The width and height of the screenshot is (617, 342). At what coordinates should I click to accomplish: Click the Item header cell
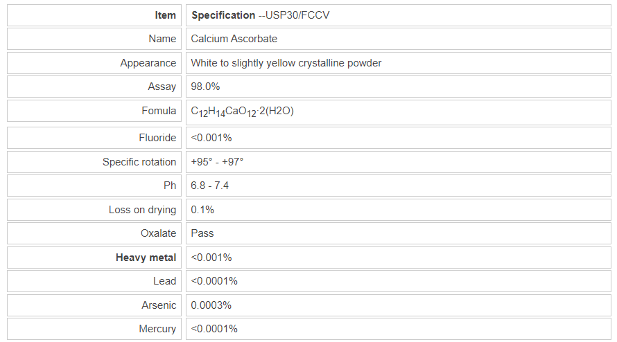click(165, 15)
